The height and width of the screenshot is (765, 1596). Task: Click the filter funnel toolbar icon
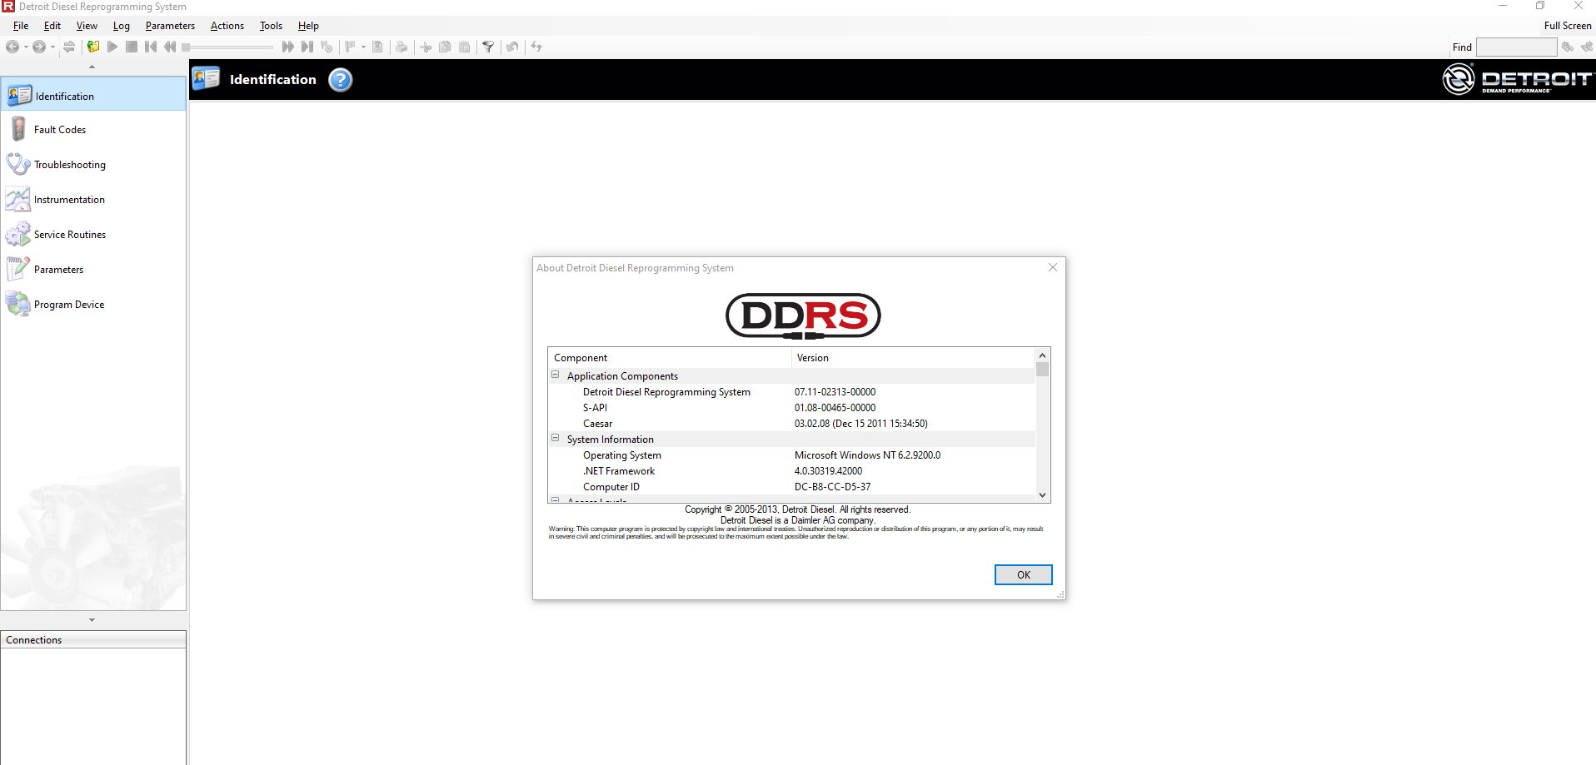[x=488, y=47]
